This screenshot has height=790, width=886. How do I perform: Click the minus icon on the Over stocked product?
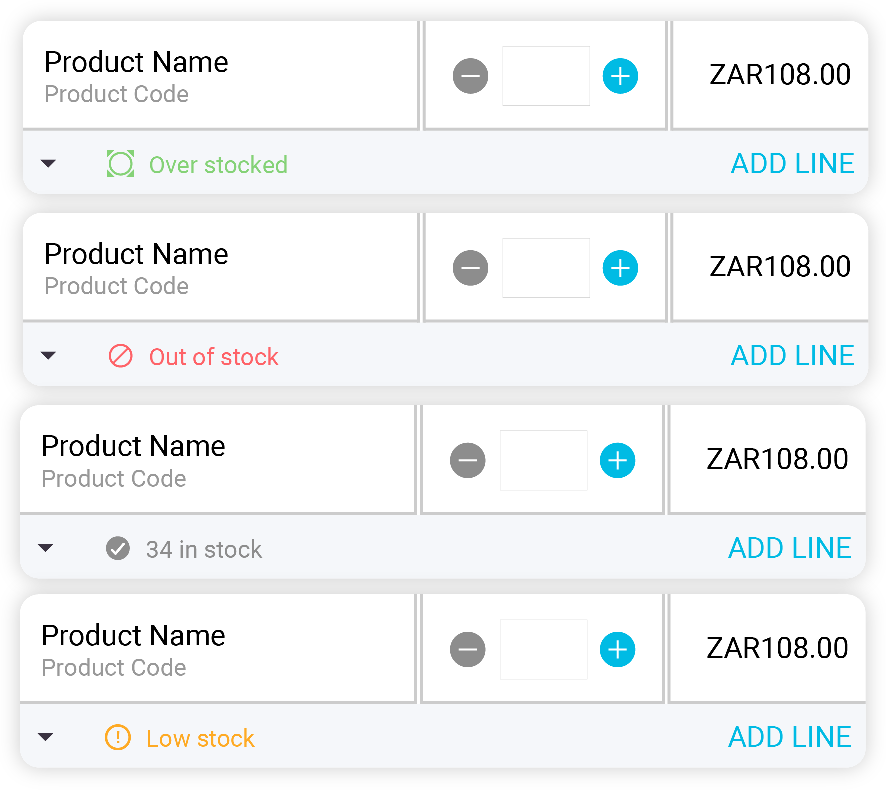tap(470, 75)
